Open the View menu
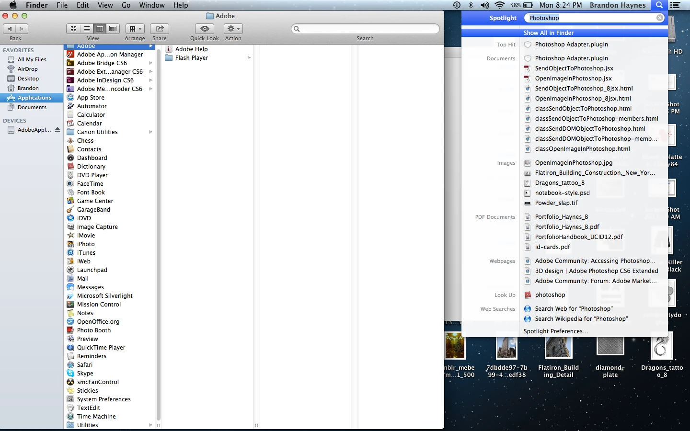Viewport: 690px width, 431px height. [x=105, y=5]
